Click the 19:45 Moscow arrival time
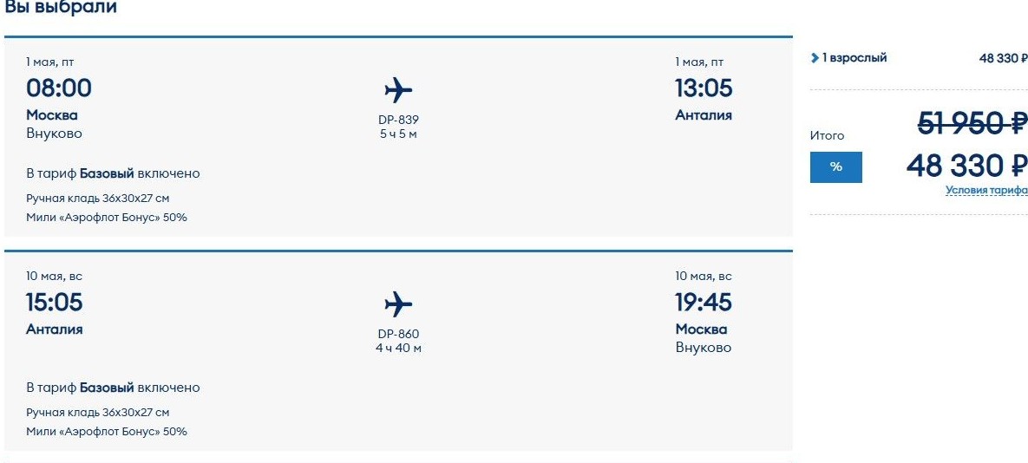The image size is (1028, 463). click(704, 303)
